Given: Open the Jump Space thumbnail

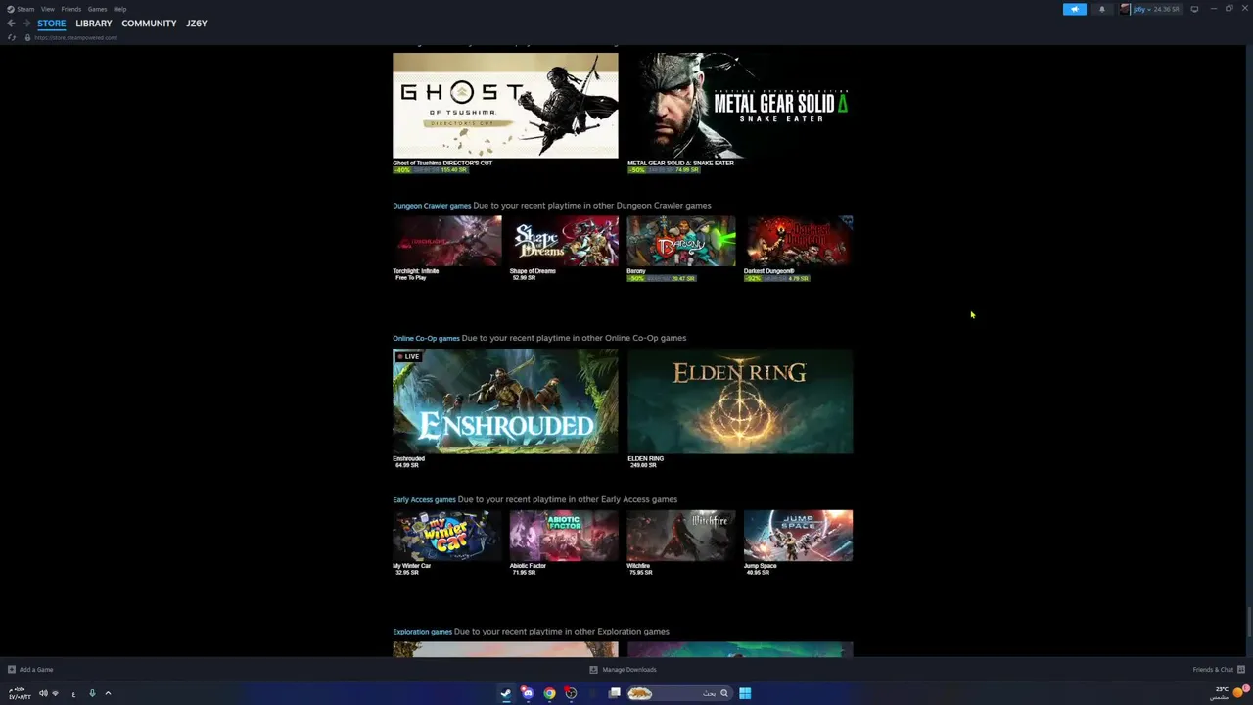Looking at the screenshot, I should (798, 536).
